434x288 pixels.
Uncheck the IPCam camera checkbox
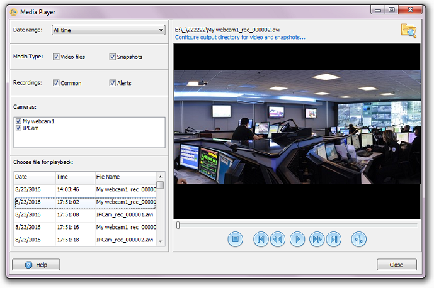tap(18, 128)
